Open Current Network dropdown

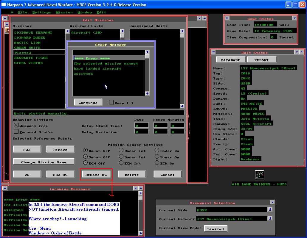pyautogui.click(x=270, y=218)
